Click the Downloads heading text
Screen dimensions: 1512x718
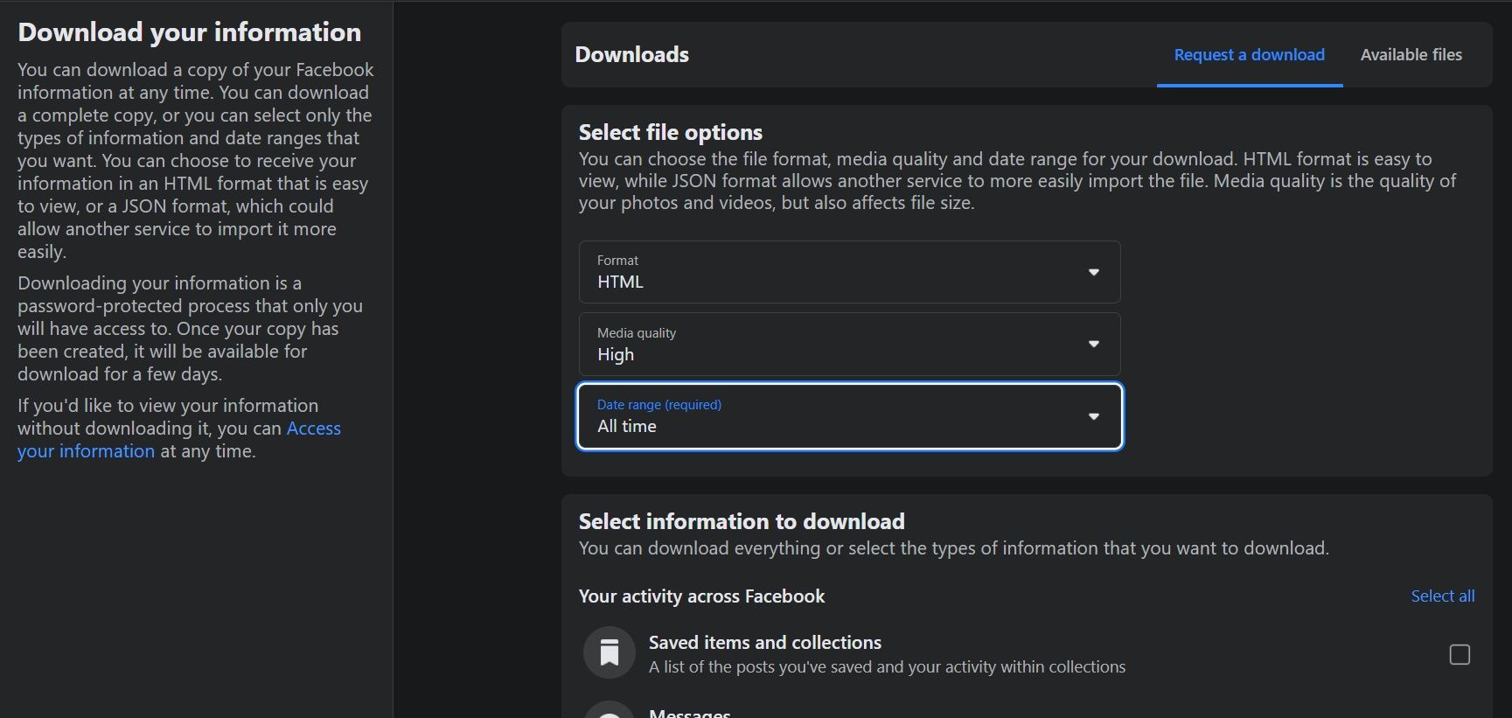pos(631,54)
